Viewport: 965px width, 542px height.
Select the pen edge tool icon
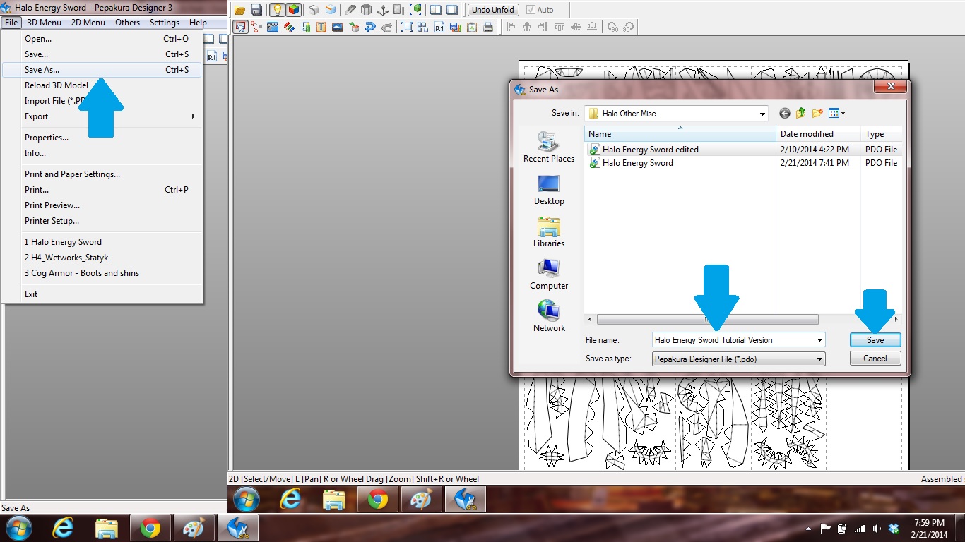coord(350,10)
